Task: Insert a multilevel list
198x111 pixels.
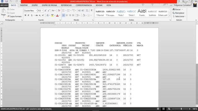Action: click(x=74, y=10)
